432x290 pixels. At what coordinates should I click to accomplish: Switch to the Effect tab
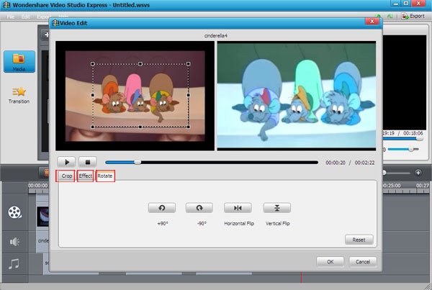pyautogui.click(x=86, y=176)
